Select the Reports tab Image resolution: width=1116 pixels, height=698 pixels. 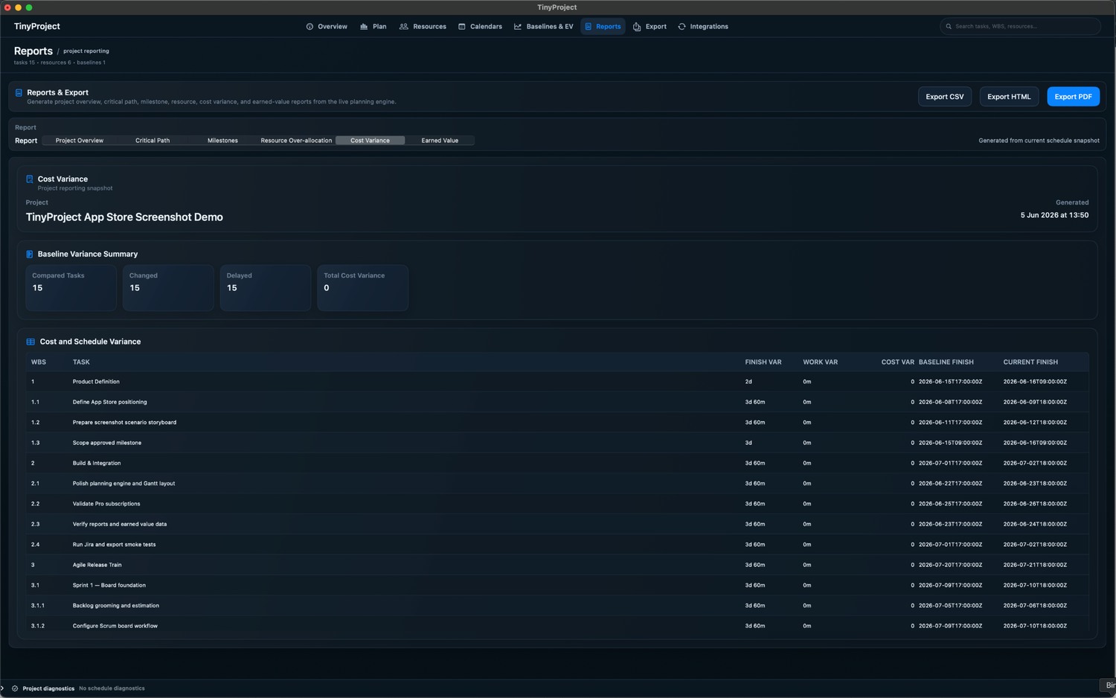[x=603, y=27]
